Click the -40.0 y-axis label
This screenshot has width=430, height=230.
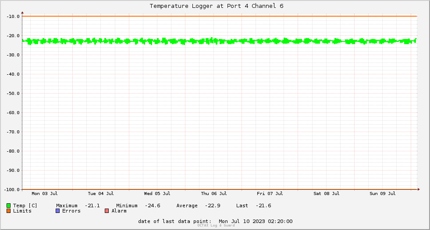(x=13, y=74)
